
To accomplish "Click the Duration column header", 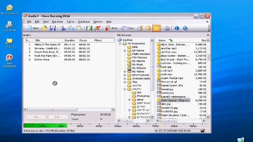I will click(x=70, y=40).
